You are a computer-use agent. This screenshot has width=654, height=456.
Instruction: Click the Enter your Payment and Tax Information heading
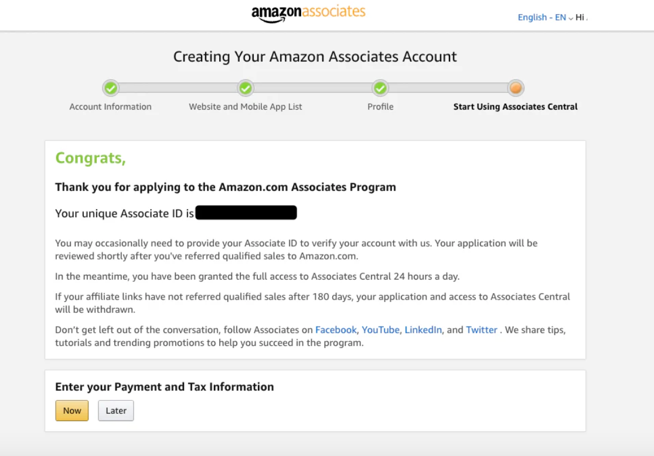(x=164, y=387)
